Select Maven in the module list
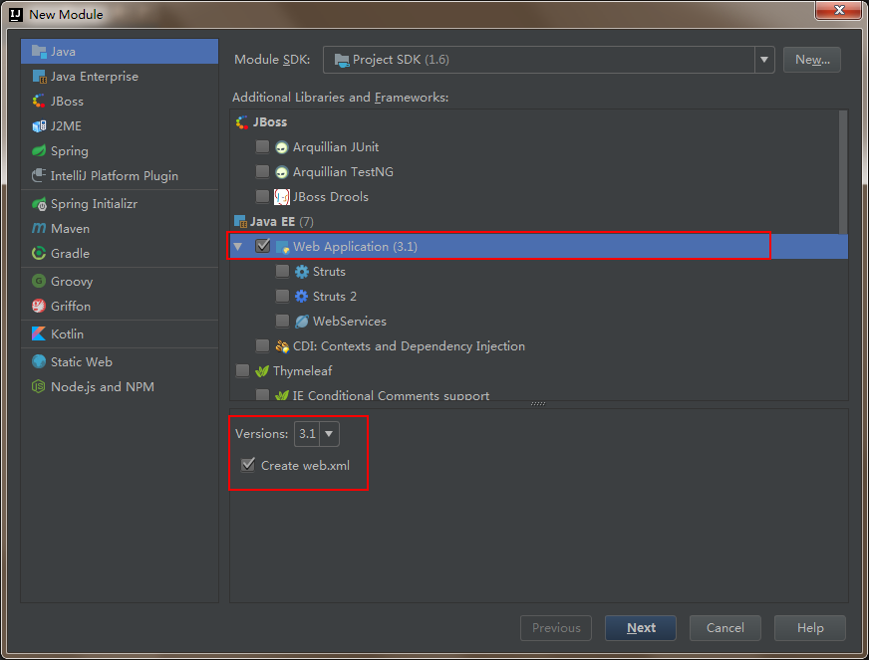 120,229
